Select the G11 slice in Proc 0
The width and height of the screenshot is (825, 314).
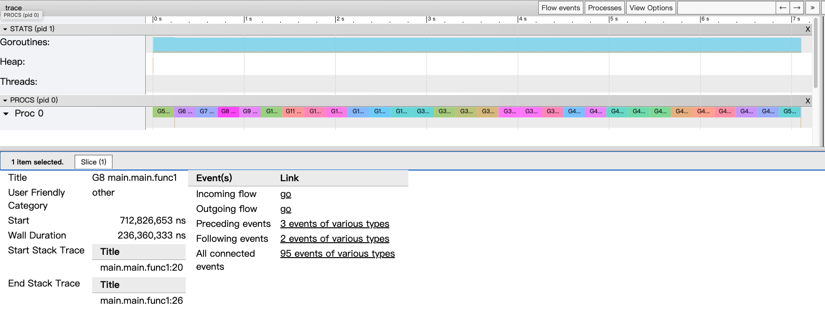(293, 112)
